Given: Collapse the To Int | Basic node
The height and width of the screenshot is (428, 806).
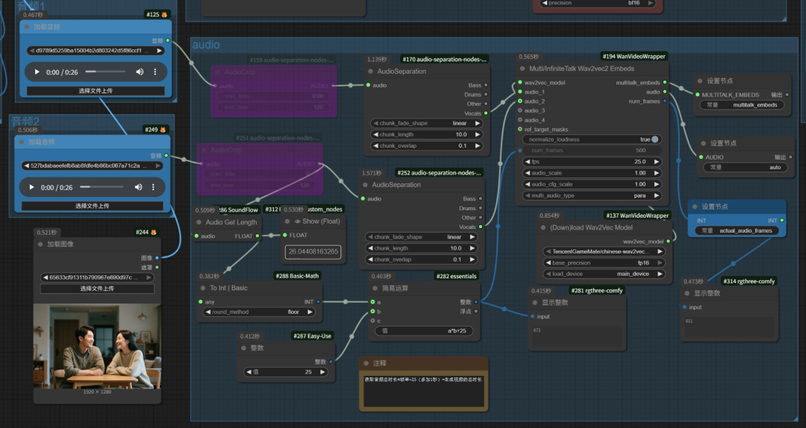Looking at the screenshot, I should [x=203, y=289].
